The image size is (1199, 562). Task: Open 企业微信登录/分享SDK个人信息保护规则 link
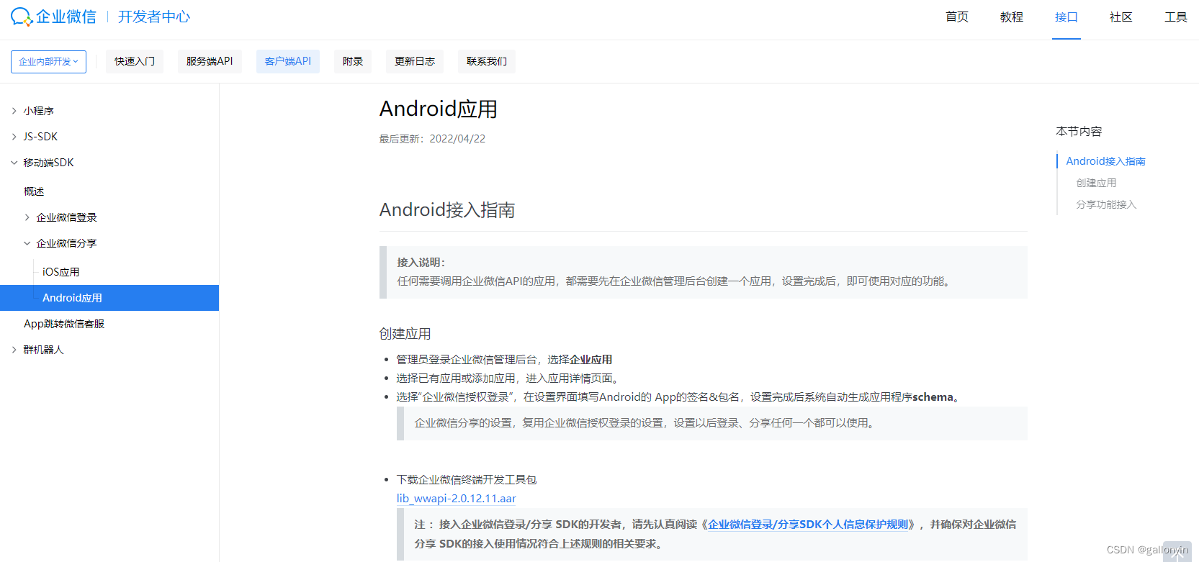[x=808, y=525]
